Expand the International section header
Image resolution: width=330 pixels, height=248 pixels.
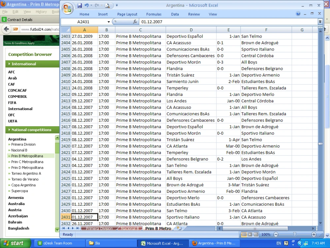[32, 64]
